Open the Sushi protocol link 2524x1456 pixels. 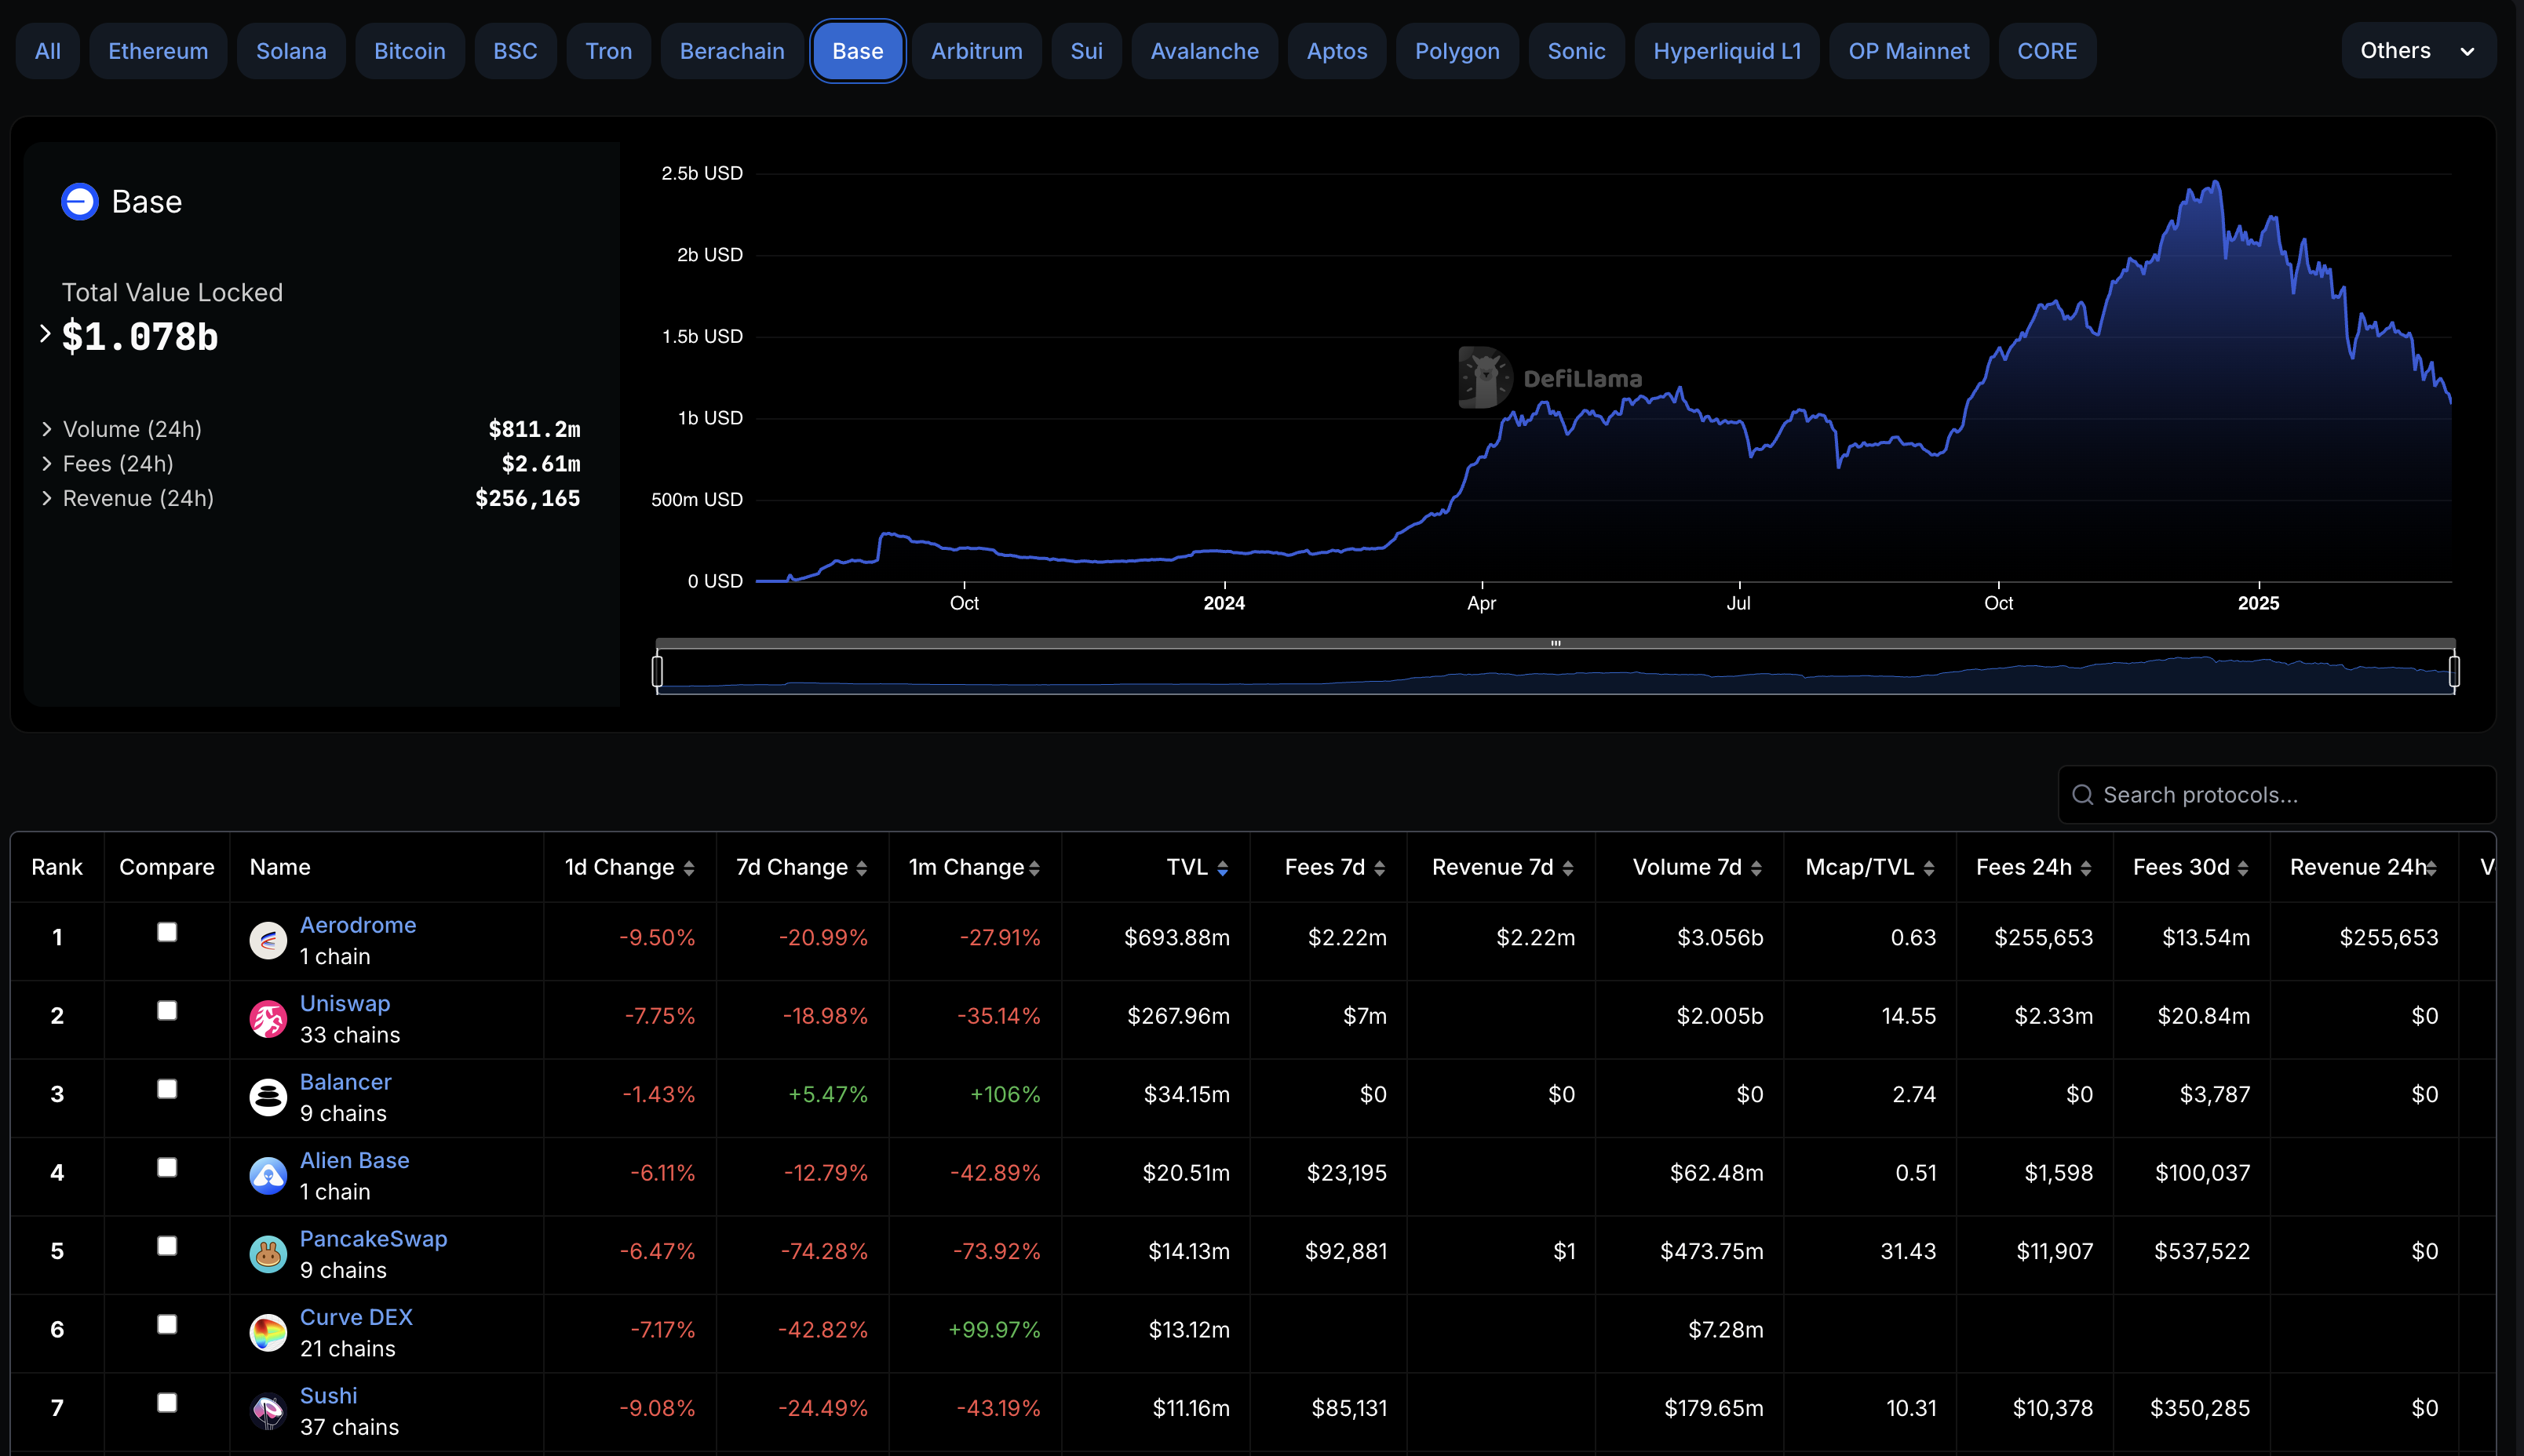pos(328,1396)
